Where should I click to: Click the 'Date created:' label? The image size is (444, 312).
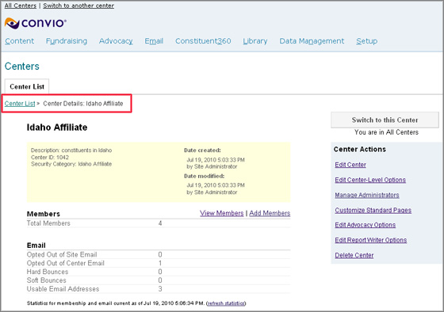(x=202, y=150)
